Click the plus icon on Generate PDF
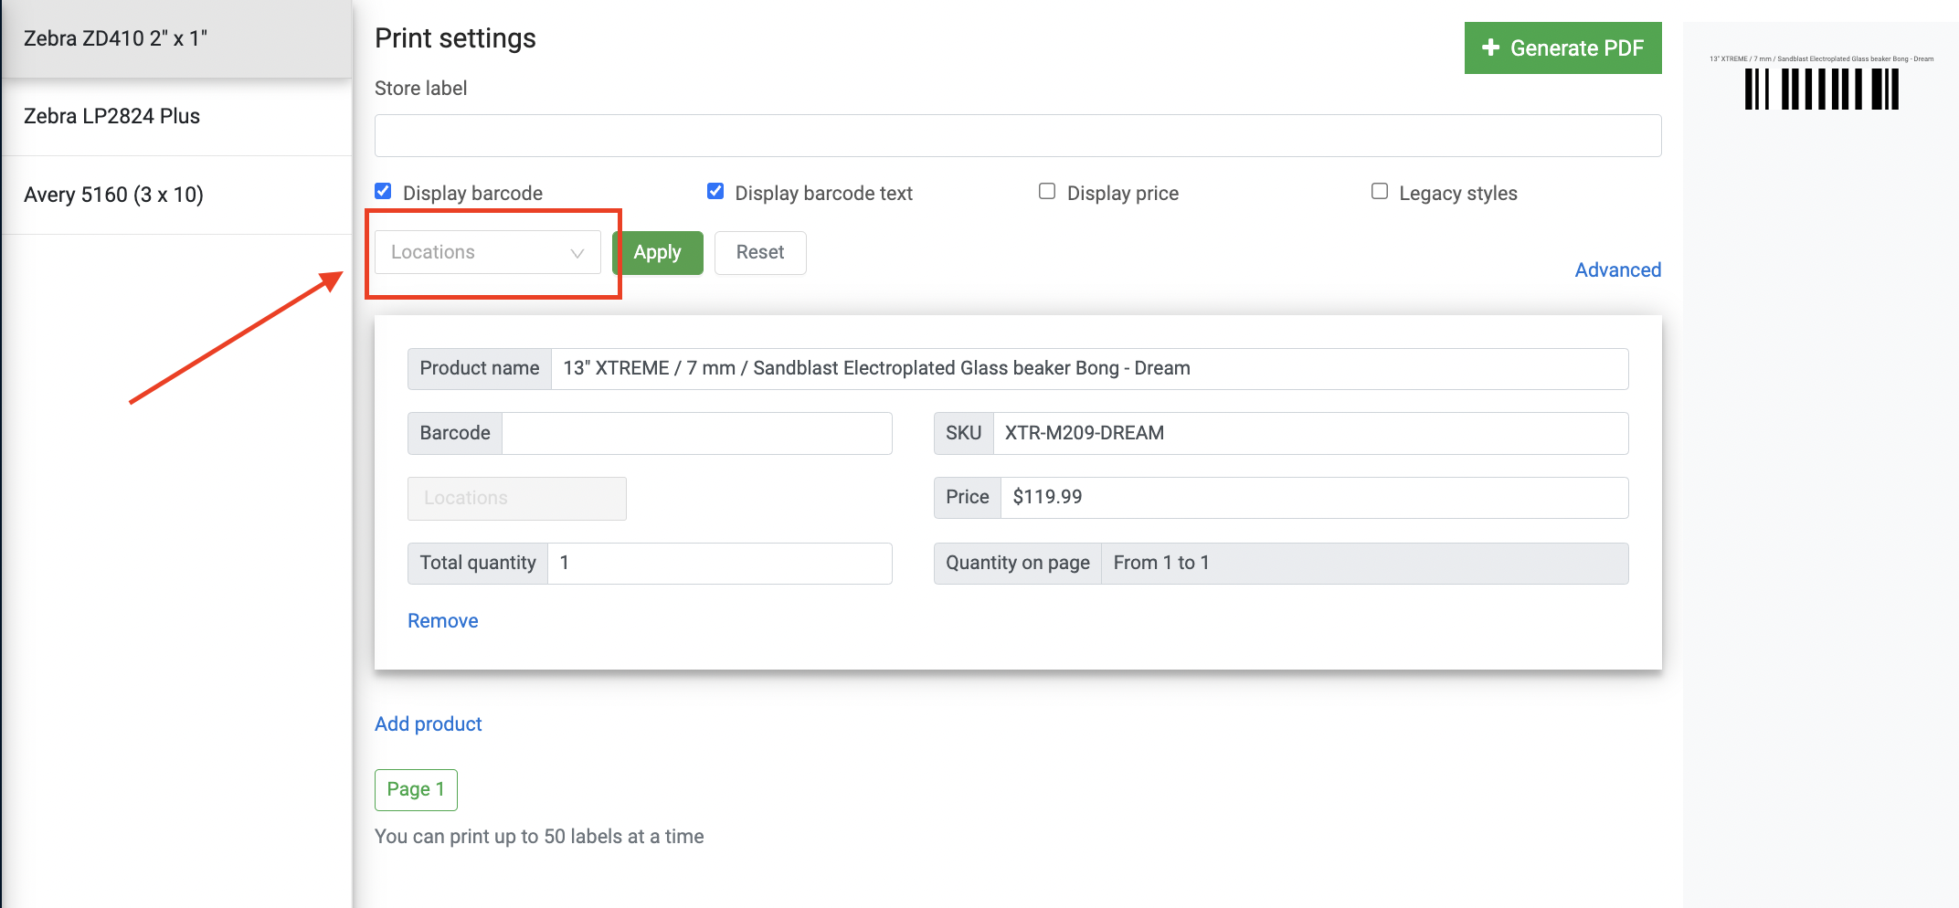 (1490, 48)
